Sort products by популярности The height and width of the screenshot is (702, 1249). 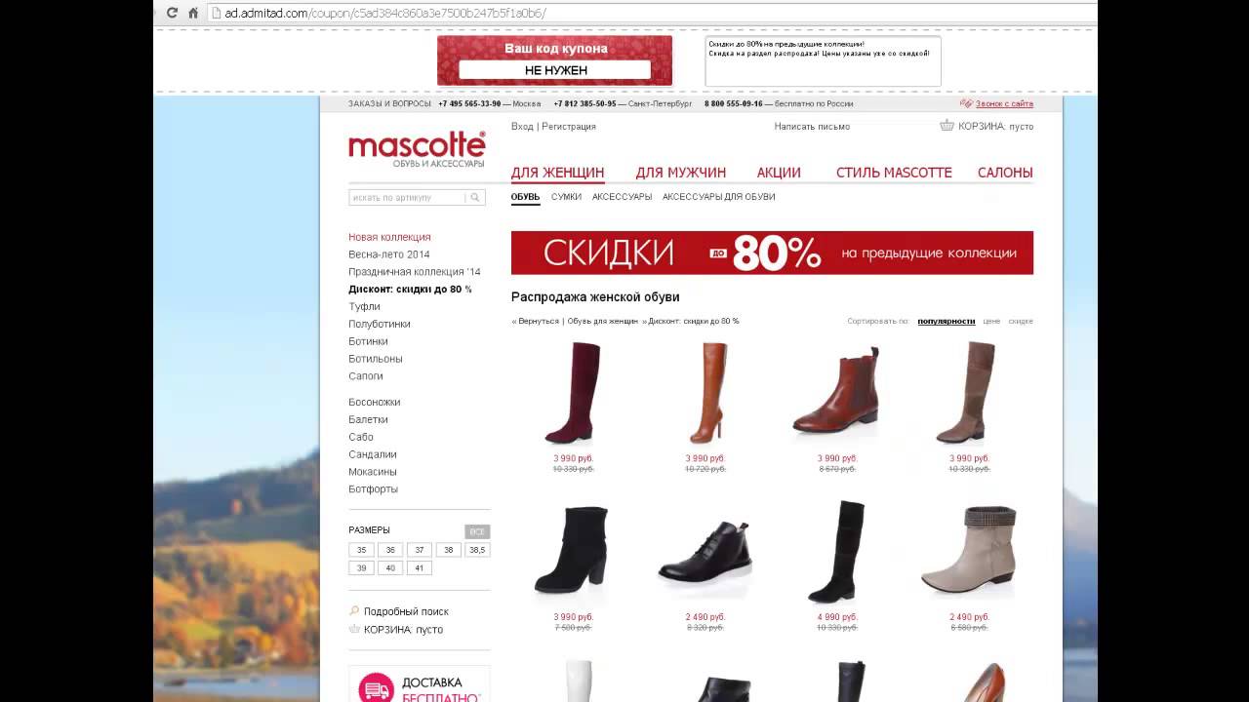click(x=946, y=321)
